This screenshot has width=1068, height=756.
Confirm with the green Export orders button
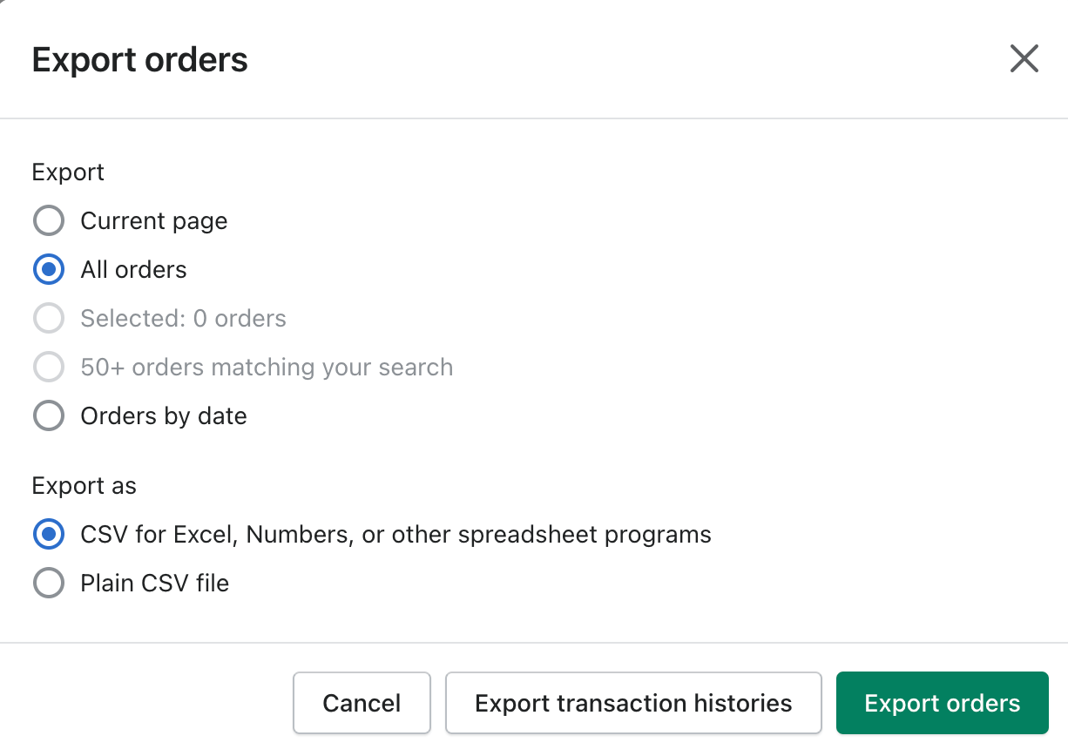coord(942,703)
